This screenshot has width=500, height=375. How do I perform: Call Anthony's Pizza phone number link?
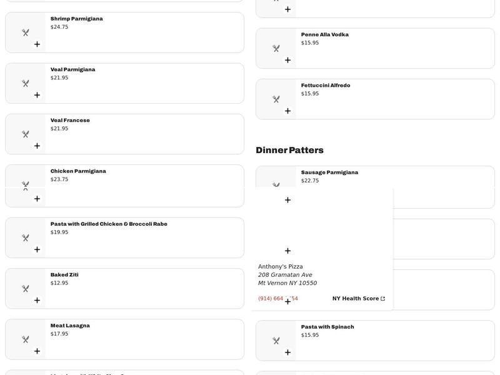coord(277,299)
